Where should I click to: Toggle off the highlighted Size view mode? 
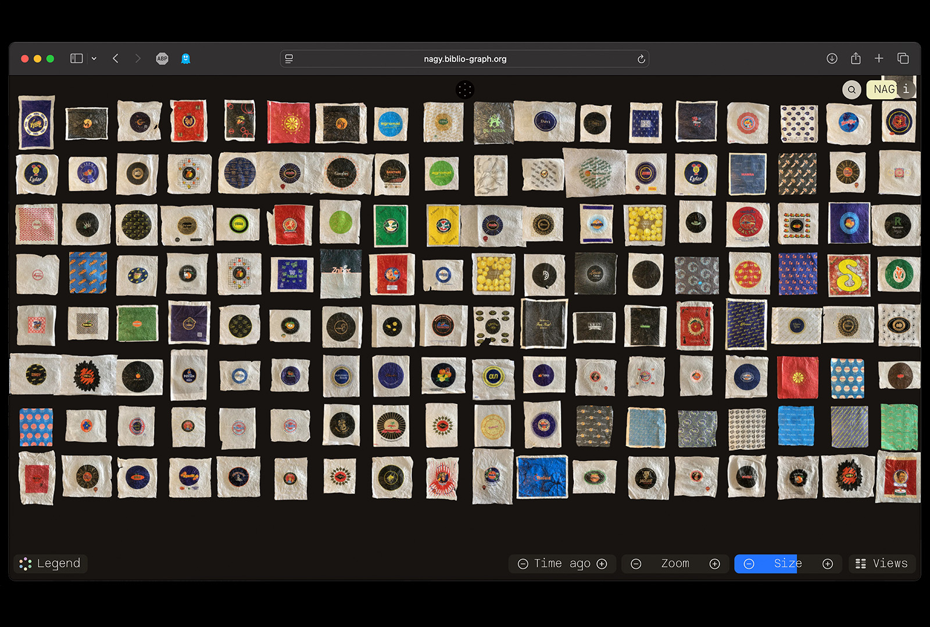click(788, 563)
